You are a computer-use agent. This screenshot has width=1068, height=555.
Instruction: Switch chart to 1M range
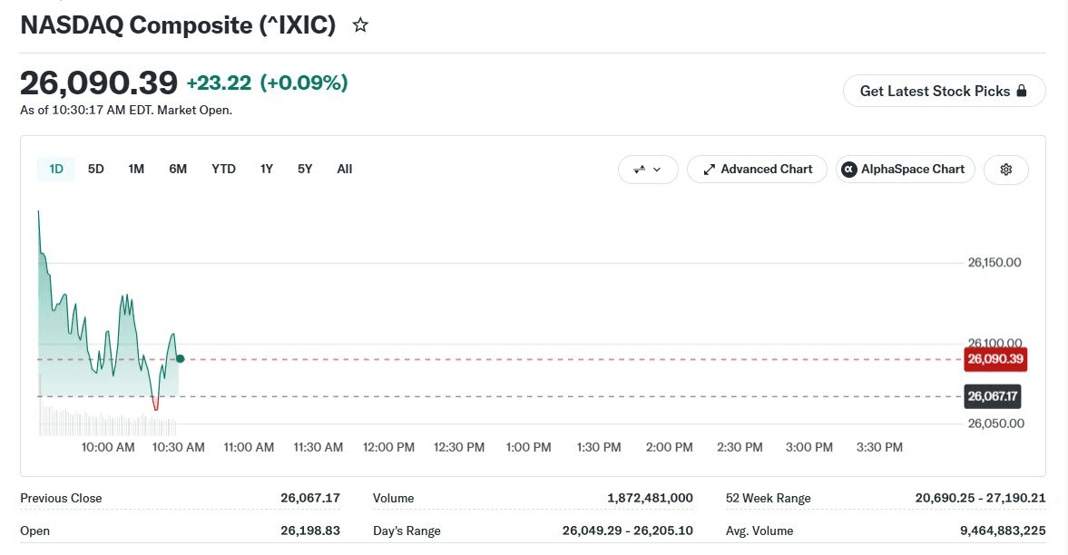pyautogui.click(x=136, y=169)
